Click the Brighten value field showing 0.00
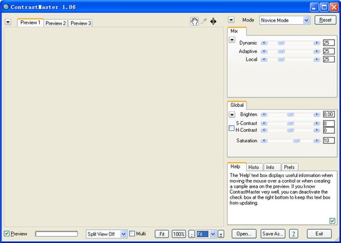Screen dimensions: 341x243 (328, 114)
